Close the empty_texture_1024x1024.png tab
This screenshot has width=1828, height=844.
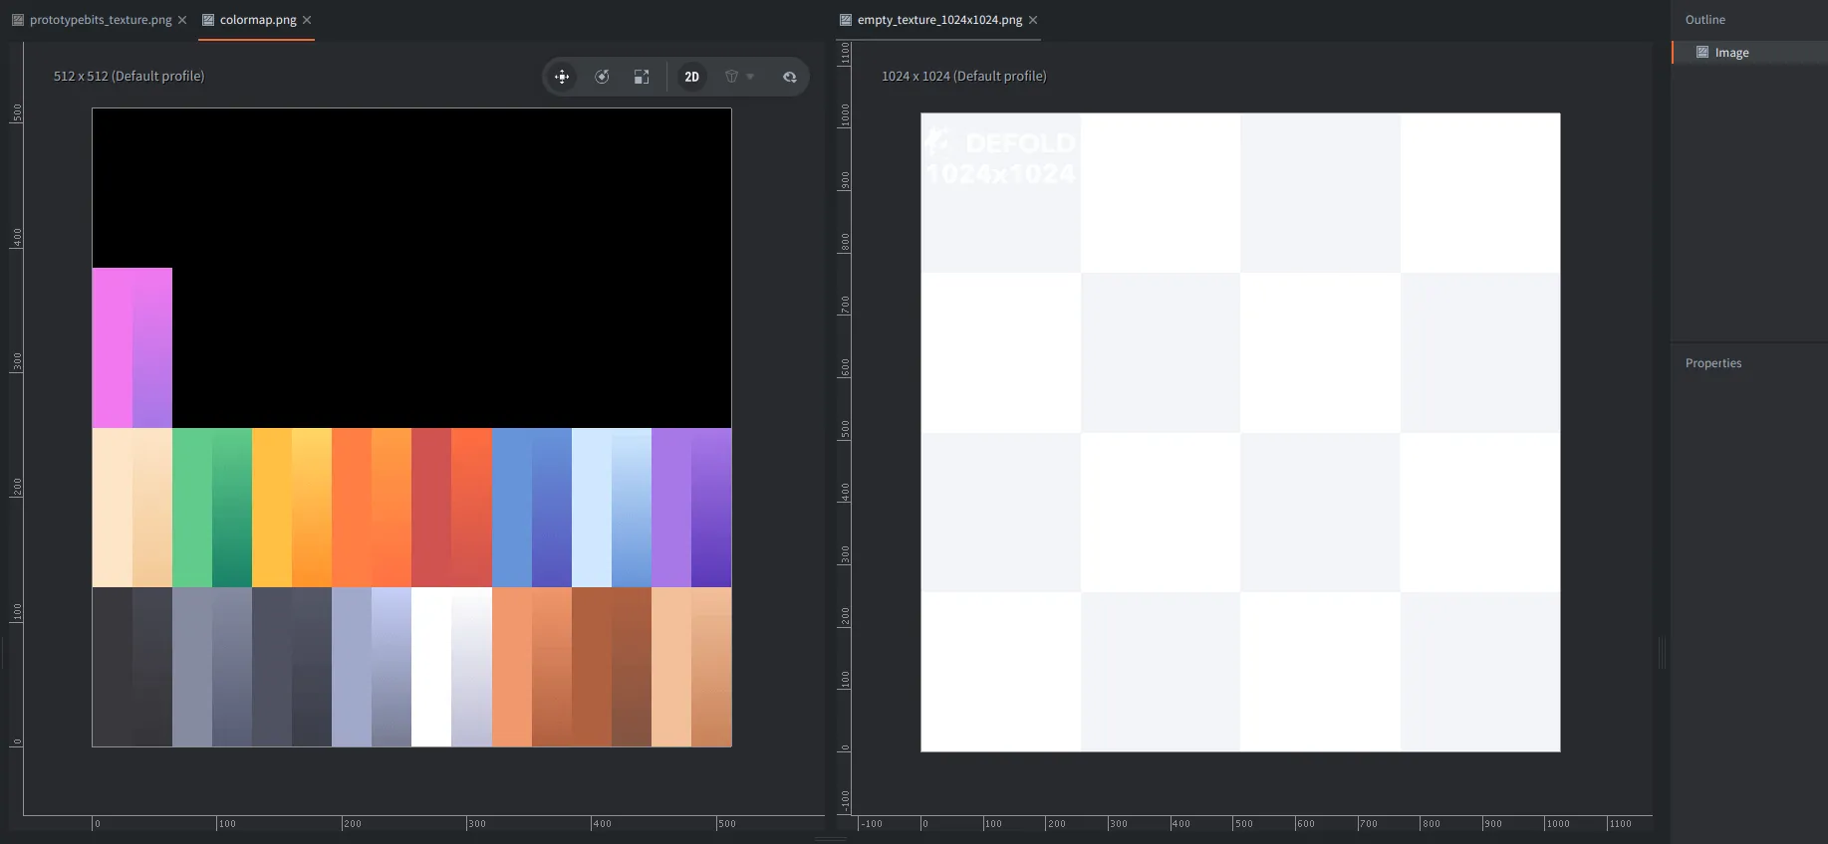coord(1033,20)
